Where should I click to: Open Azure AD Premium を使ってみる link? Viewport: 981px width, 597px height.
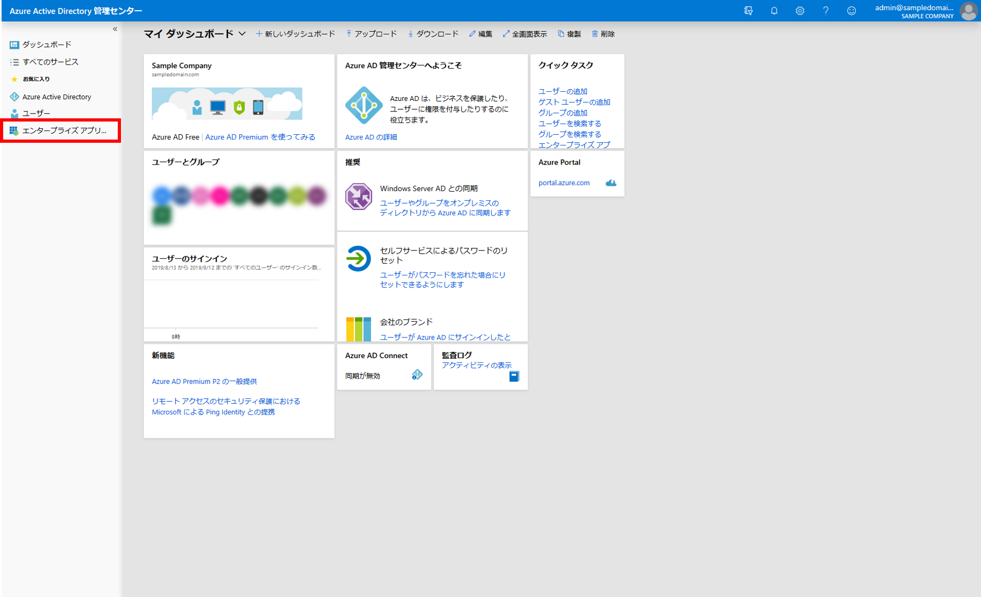[260, 137]
